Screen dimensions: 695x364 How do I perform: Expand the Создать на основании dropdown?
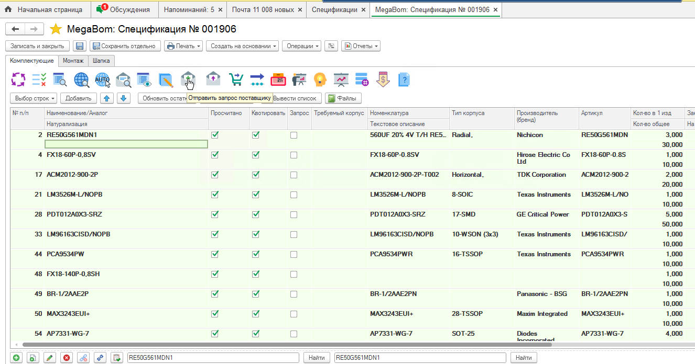(244, 46)
